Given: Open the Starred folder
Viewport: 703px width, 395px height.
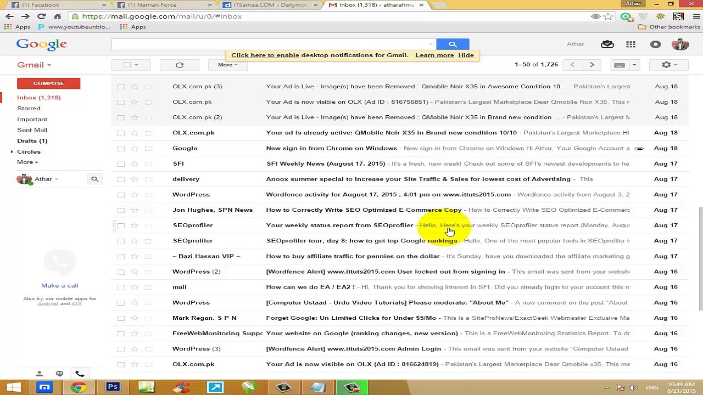Looking at the screenshot, I should (x=29, y=109).
